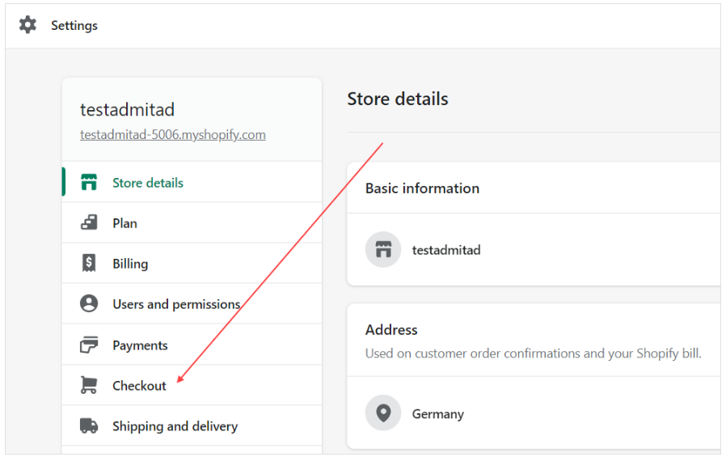The image size is (726, 457).
Task: Click the Germany location pin icon
Action: (x=383, y=413)
